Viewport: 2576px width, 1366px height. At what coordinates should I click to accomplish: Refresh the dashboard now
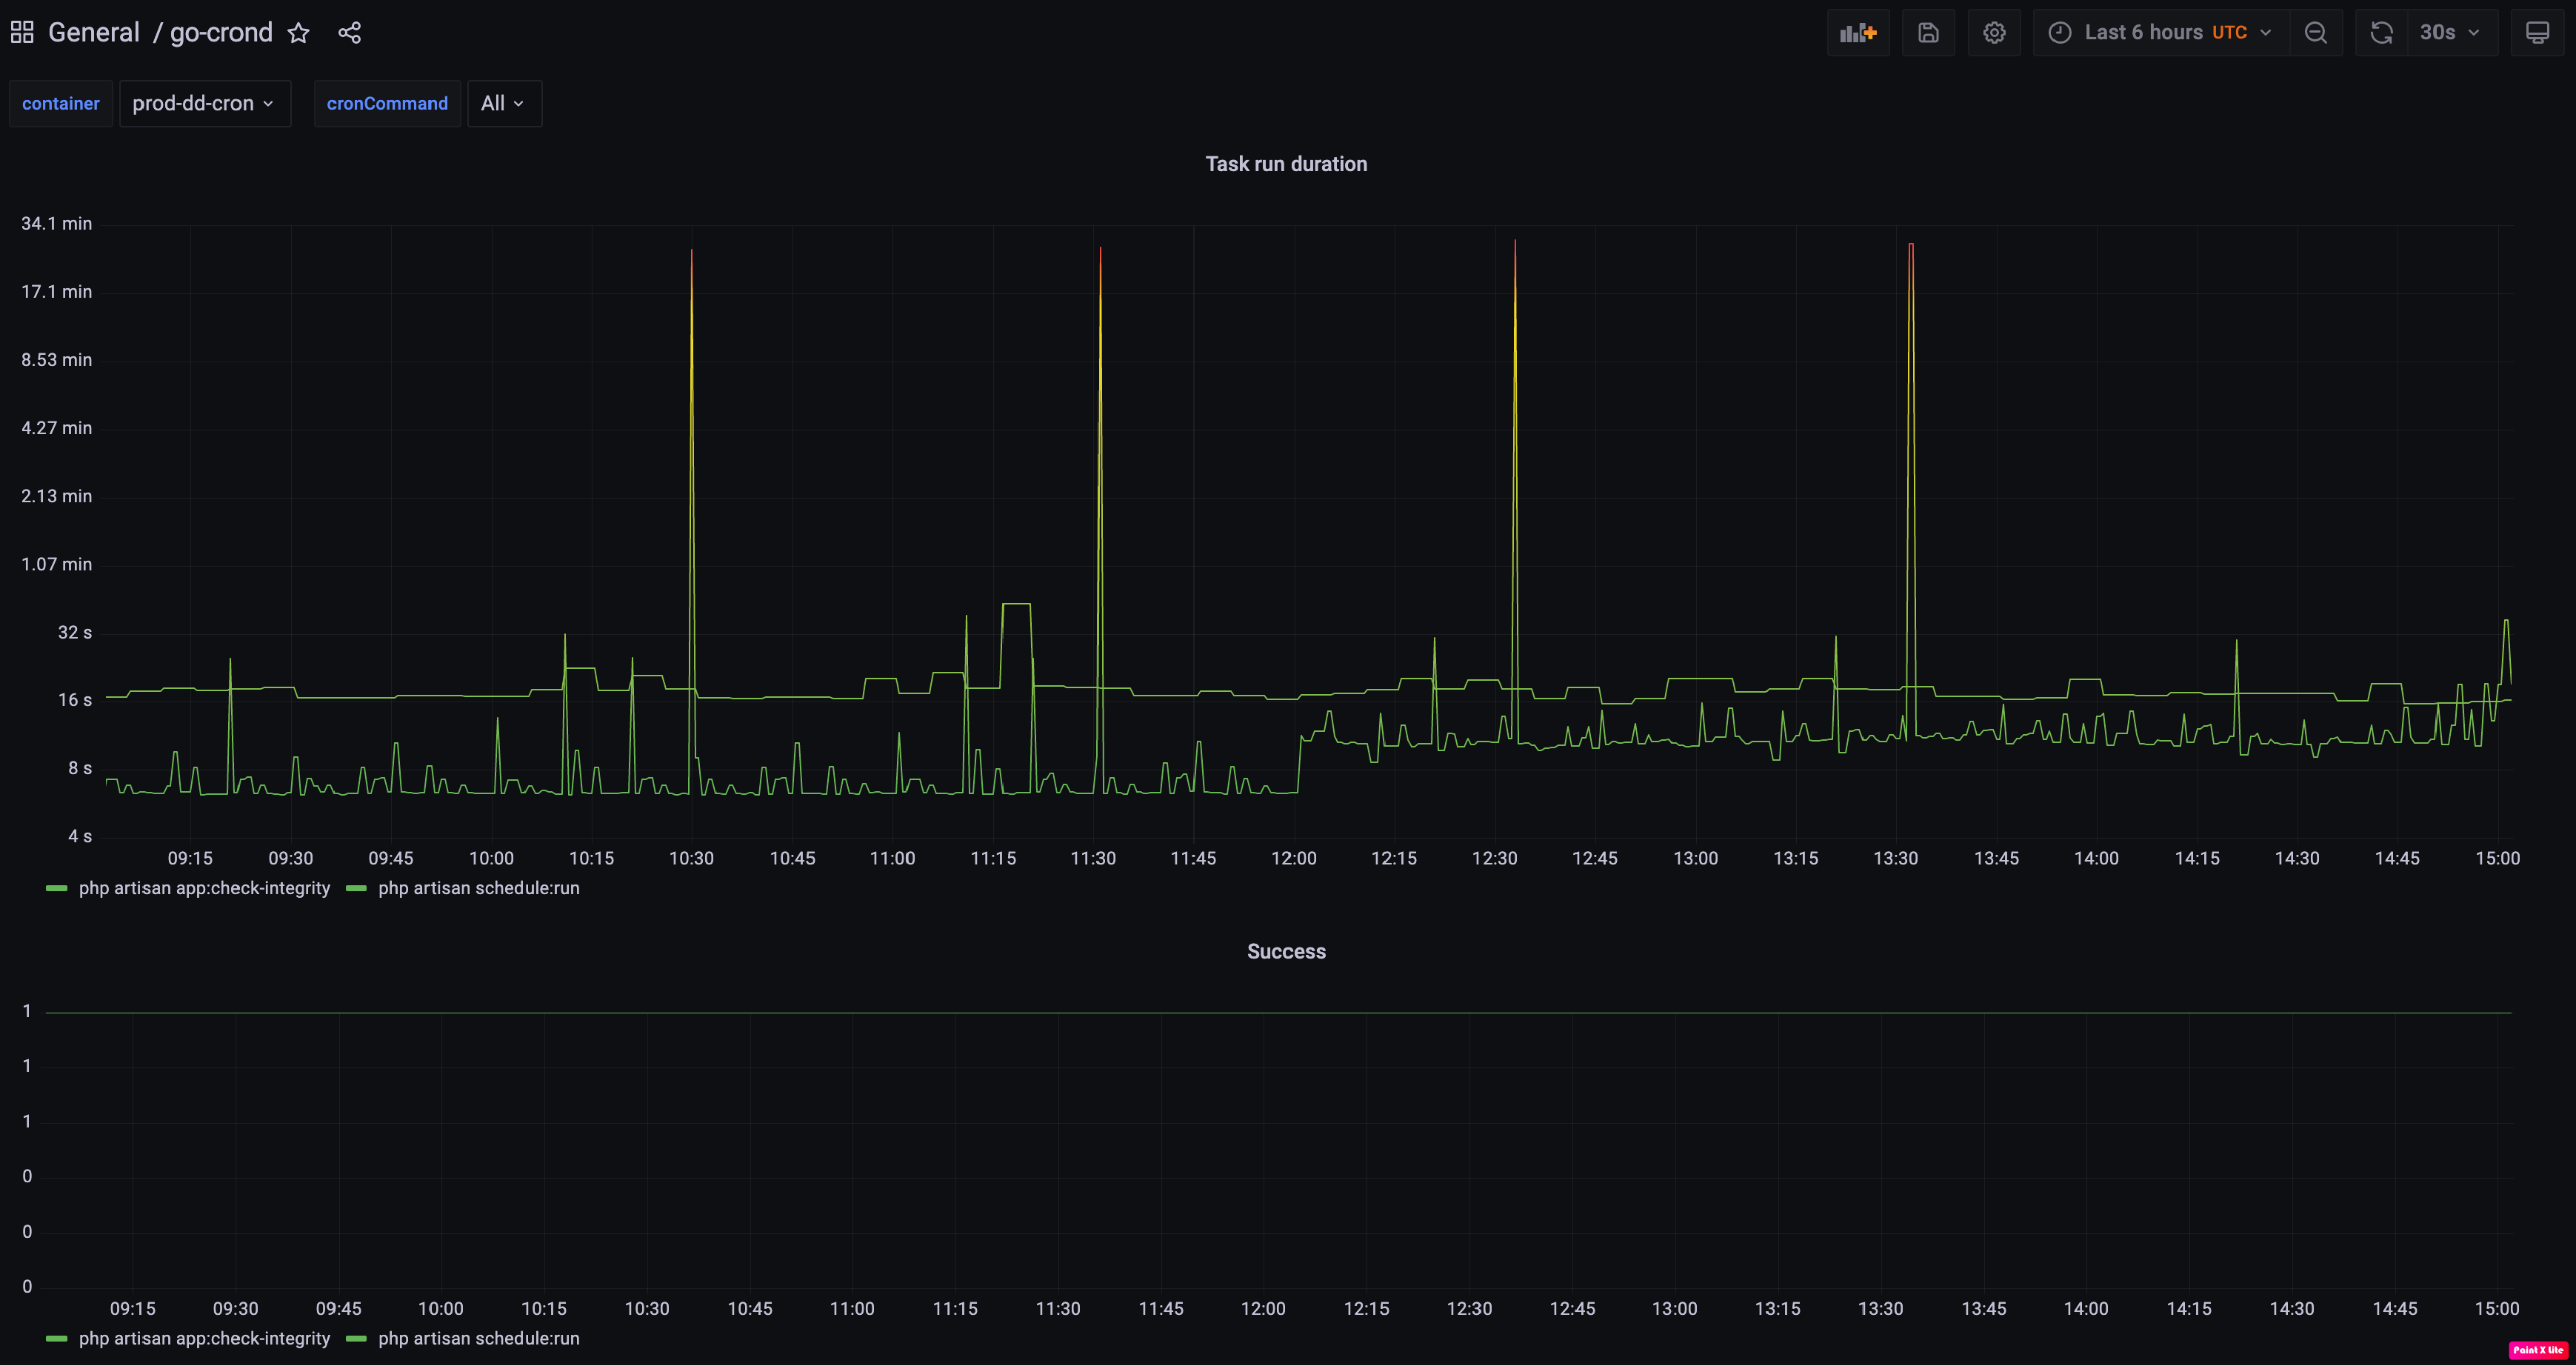click(x=2382, y=33)
